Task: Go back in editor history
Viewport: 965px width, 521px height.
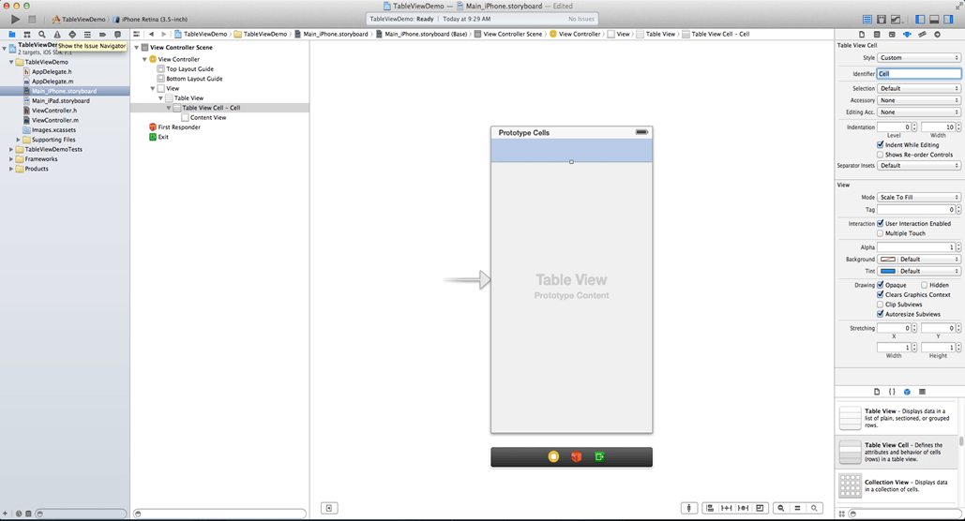Action: (x=151, y=35)
